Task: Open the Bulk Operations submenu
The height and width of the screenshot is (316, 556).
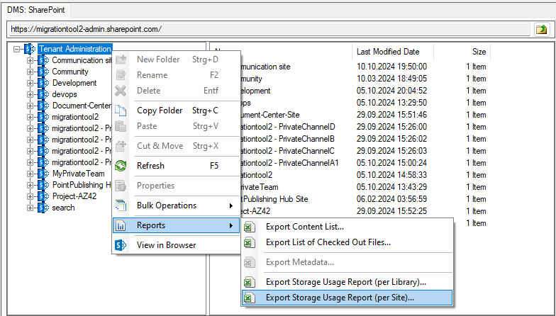Action: [x=176, y=205]
